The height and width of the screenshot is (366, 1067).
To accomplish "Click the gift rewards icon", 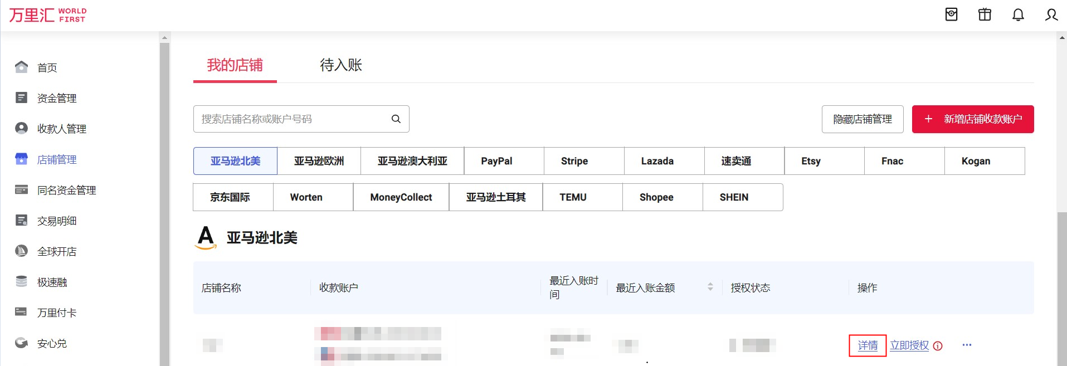I will [985, 14].
